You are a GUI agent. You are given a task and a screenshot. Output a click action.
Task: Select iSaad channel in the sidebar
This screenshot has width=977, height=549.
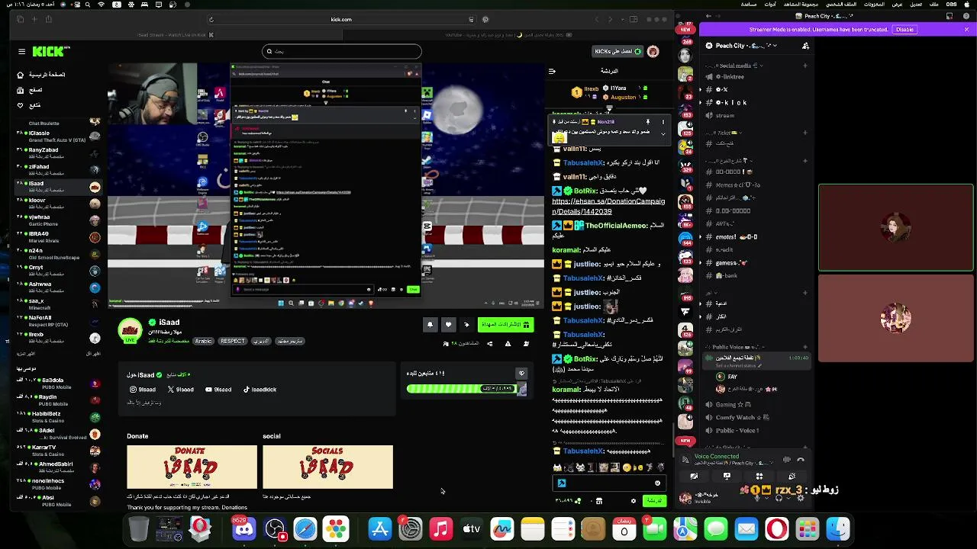coord(57,186)
